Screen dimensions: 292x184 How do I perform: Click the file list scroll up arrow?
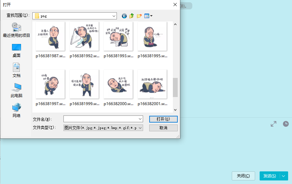(x=175, y=24)
